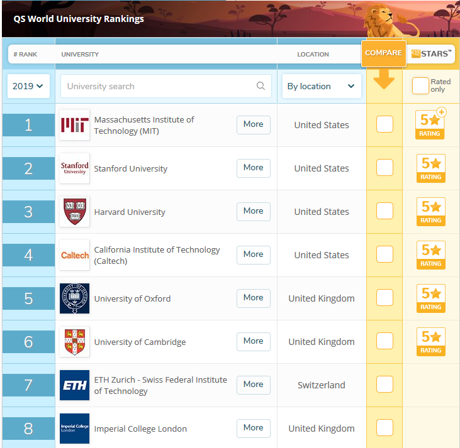Screen dimensions: 460x448
Task: Click the Caltech logo icon
Action: [x=74, y=255]
